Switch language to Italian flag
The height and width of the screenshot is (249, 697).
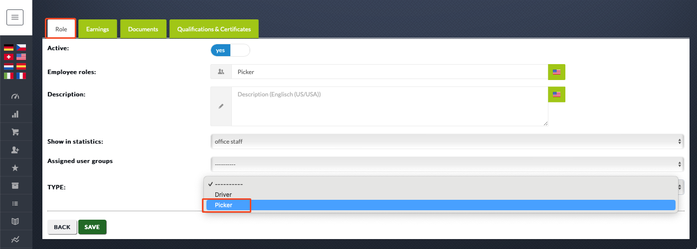[8, 76]
